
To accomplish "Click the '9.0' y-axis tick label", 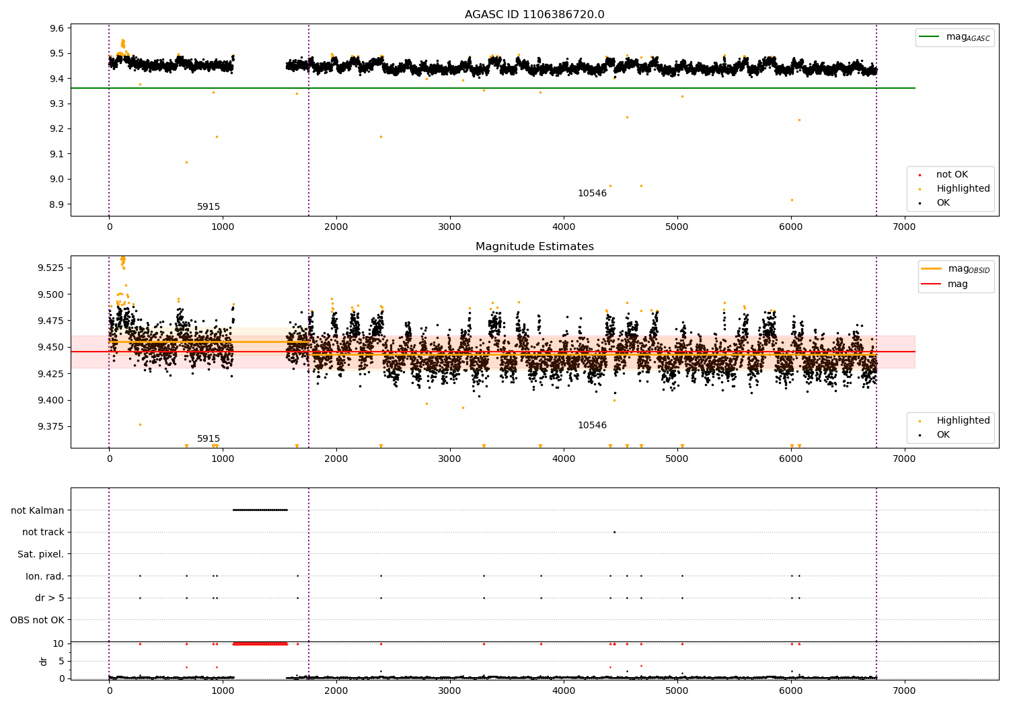I will (x=57, y=179).
